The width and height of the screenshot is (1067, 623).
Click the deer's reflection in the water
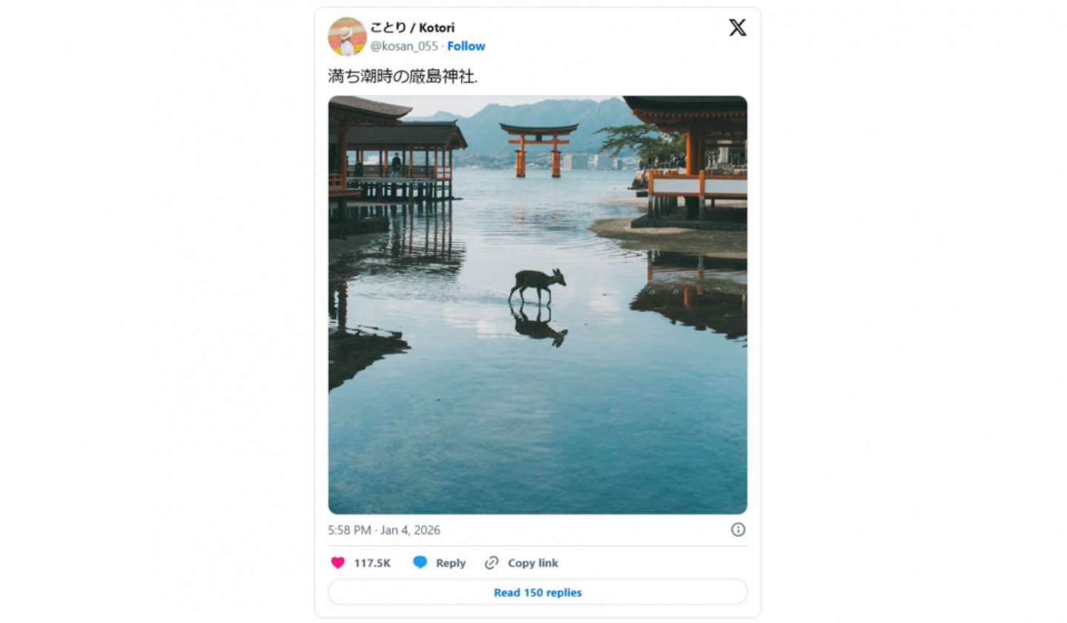point(539,327)
